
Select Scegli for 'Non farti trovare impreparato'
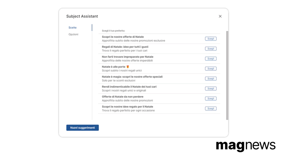click(211, 59)
